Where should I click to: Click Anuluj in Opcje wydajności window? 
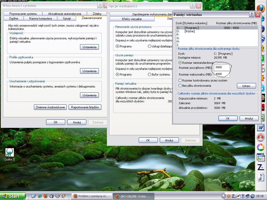pyautogui.click(x=169, y=140)
